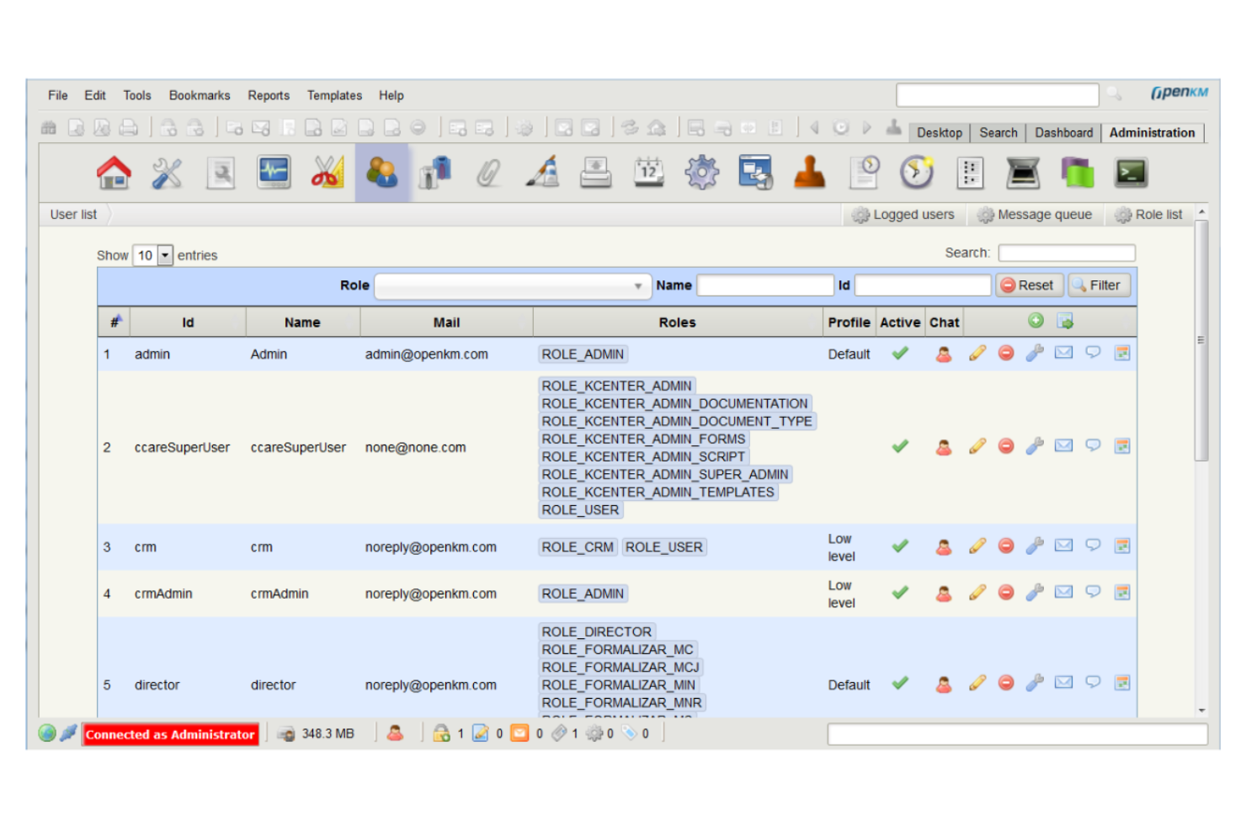Assign roles to crmAdmin via wrench icon

(1034, 592)
